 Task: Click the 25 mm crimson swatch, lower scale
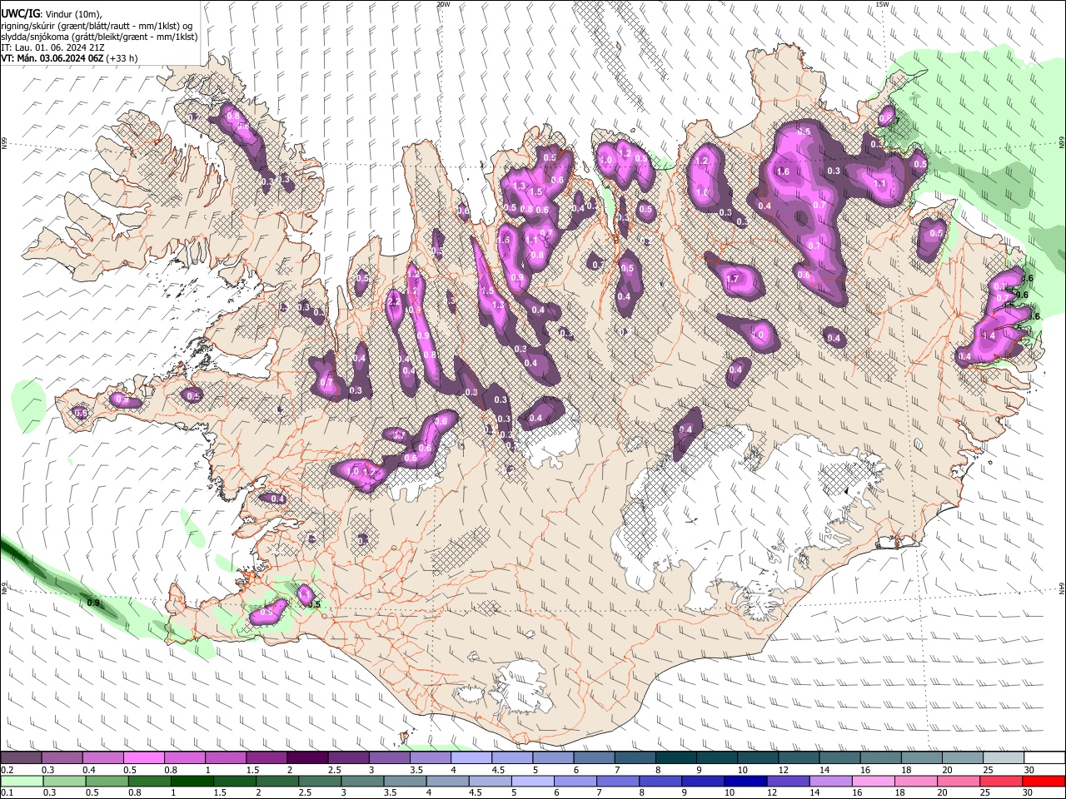(x=1002, y=781)
